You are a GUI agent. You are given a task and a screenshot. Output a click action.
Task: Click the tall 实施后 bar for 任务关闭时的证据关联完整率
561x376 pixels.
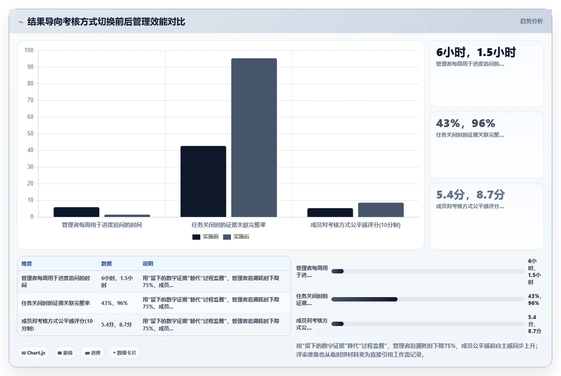254,138
